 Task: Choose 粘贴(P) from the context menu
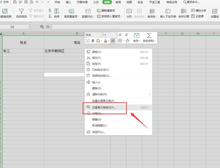tap(118, 64)
